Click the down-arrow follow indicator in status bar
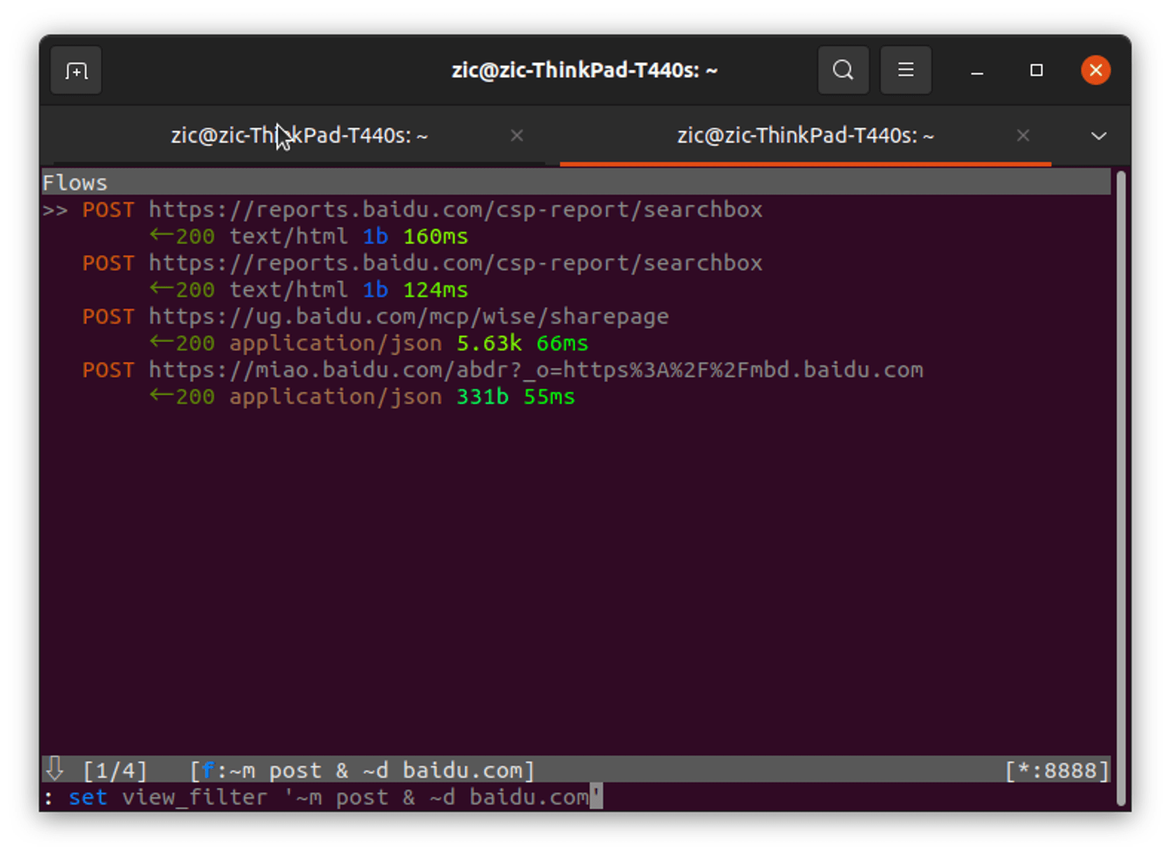The image size is (1167, 852). coord(54,770)
